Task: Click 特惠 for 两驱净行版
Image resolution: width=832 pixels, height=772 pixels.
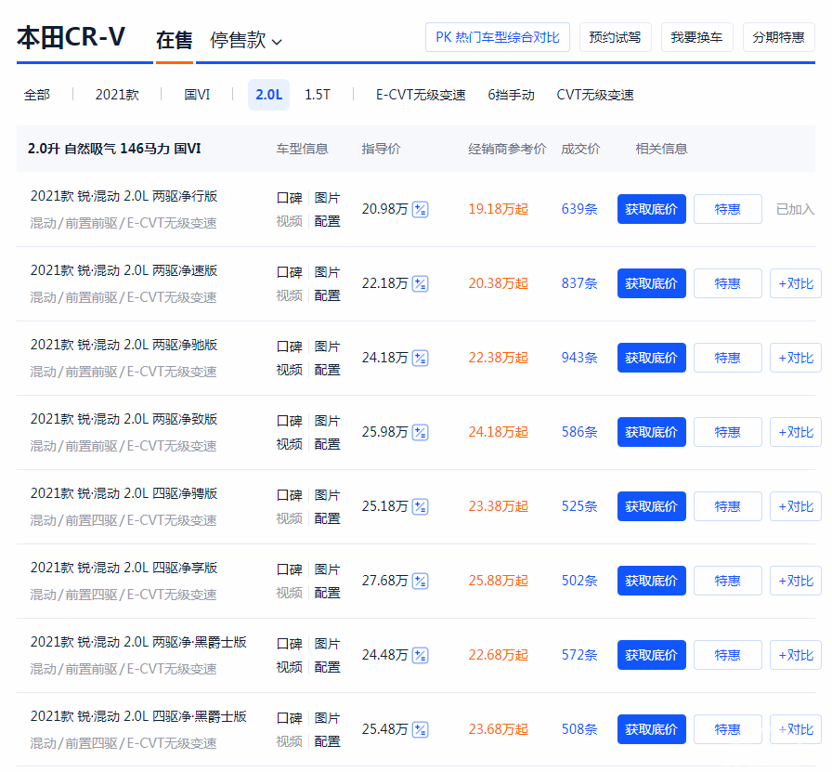Action: click(727, 209)
